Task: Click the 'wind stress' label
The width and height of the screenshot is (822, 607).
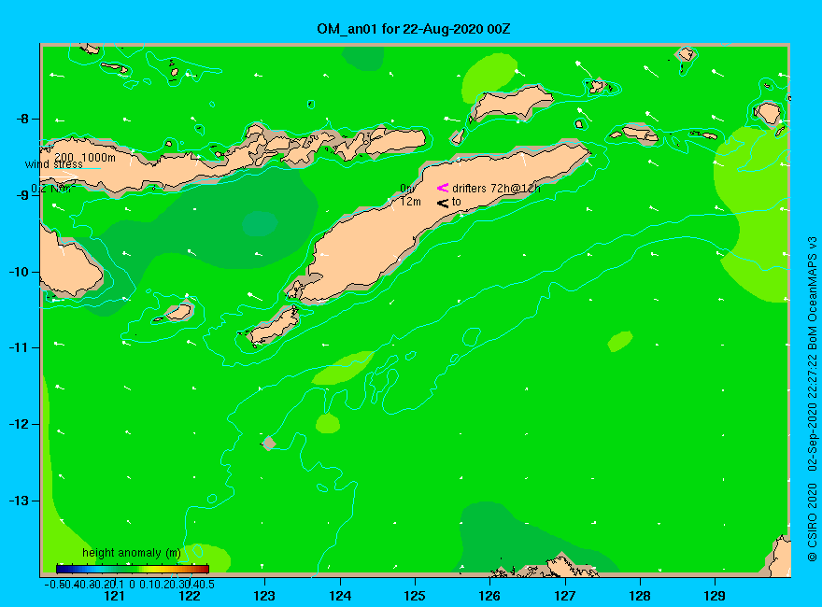Action: (54, 164)
